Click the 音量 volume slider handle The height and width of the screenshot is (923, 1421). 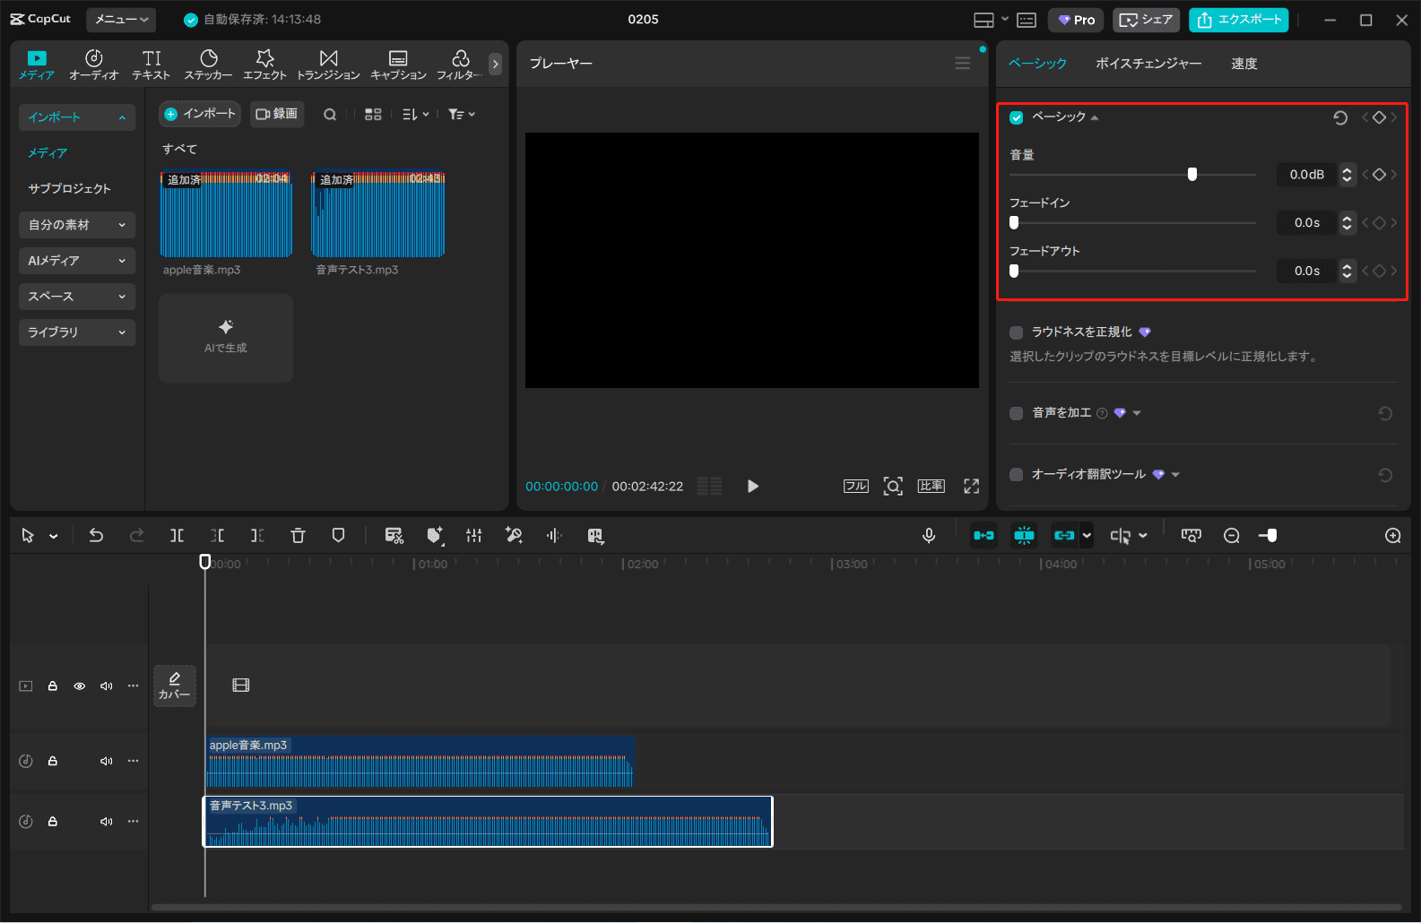click(1192, 175)
